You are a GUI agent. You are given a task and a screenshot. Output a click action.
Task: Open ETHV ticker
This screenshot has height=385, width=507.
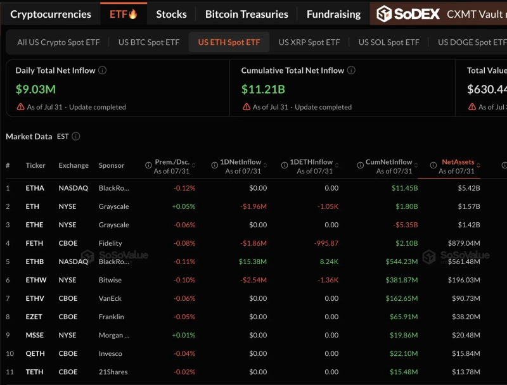35,298
